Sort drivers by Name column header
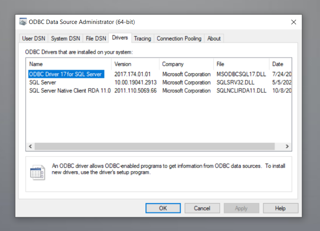Screen dimensions: 320x231 pyautogui.click(x=69, y=64)
